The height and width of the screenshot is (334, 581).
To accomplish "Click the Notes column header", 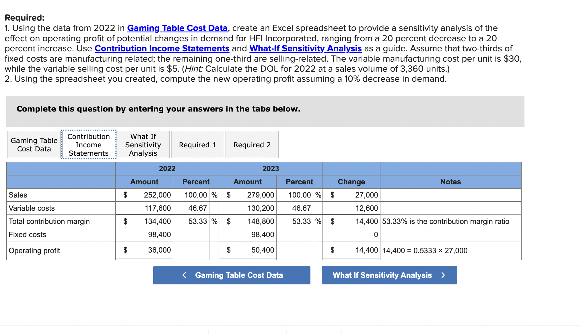I will [x=450, y=182].
